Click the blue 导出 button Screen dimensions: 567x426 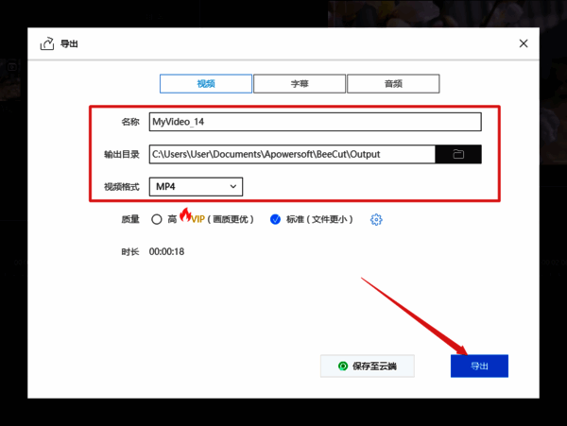coord(479,366)
